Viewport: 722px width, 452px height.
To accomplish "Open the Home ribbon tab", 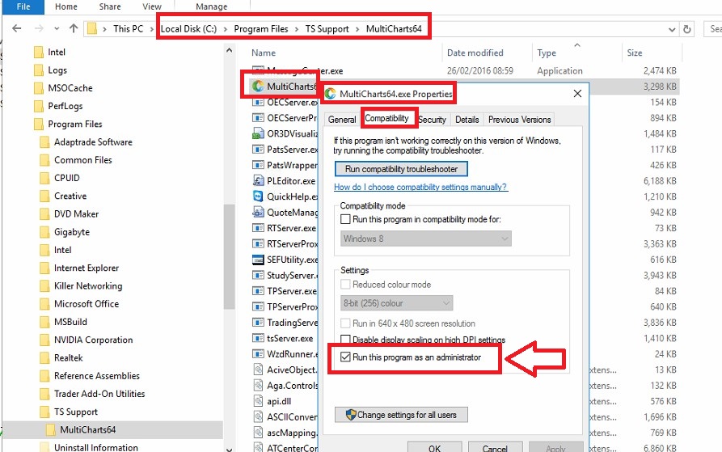I will [65, 6].
